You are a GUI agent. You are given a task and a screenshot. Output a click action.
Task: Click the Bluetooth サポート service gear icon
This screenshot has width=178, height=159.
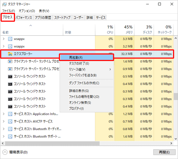(x=10, y=137)
